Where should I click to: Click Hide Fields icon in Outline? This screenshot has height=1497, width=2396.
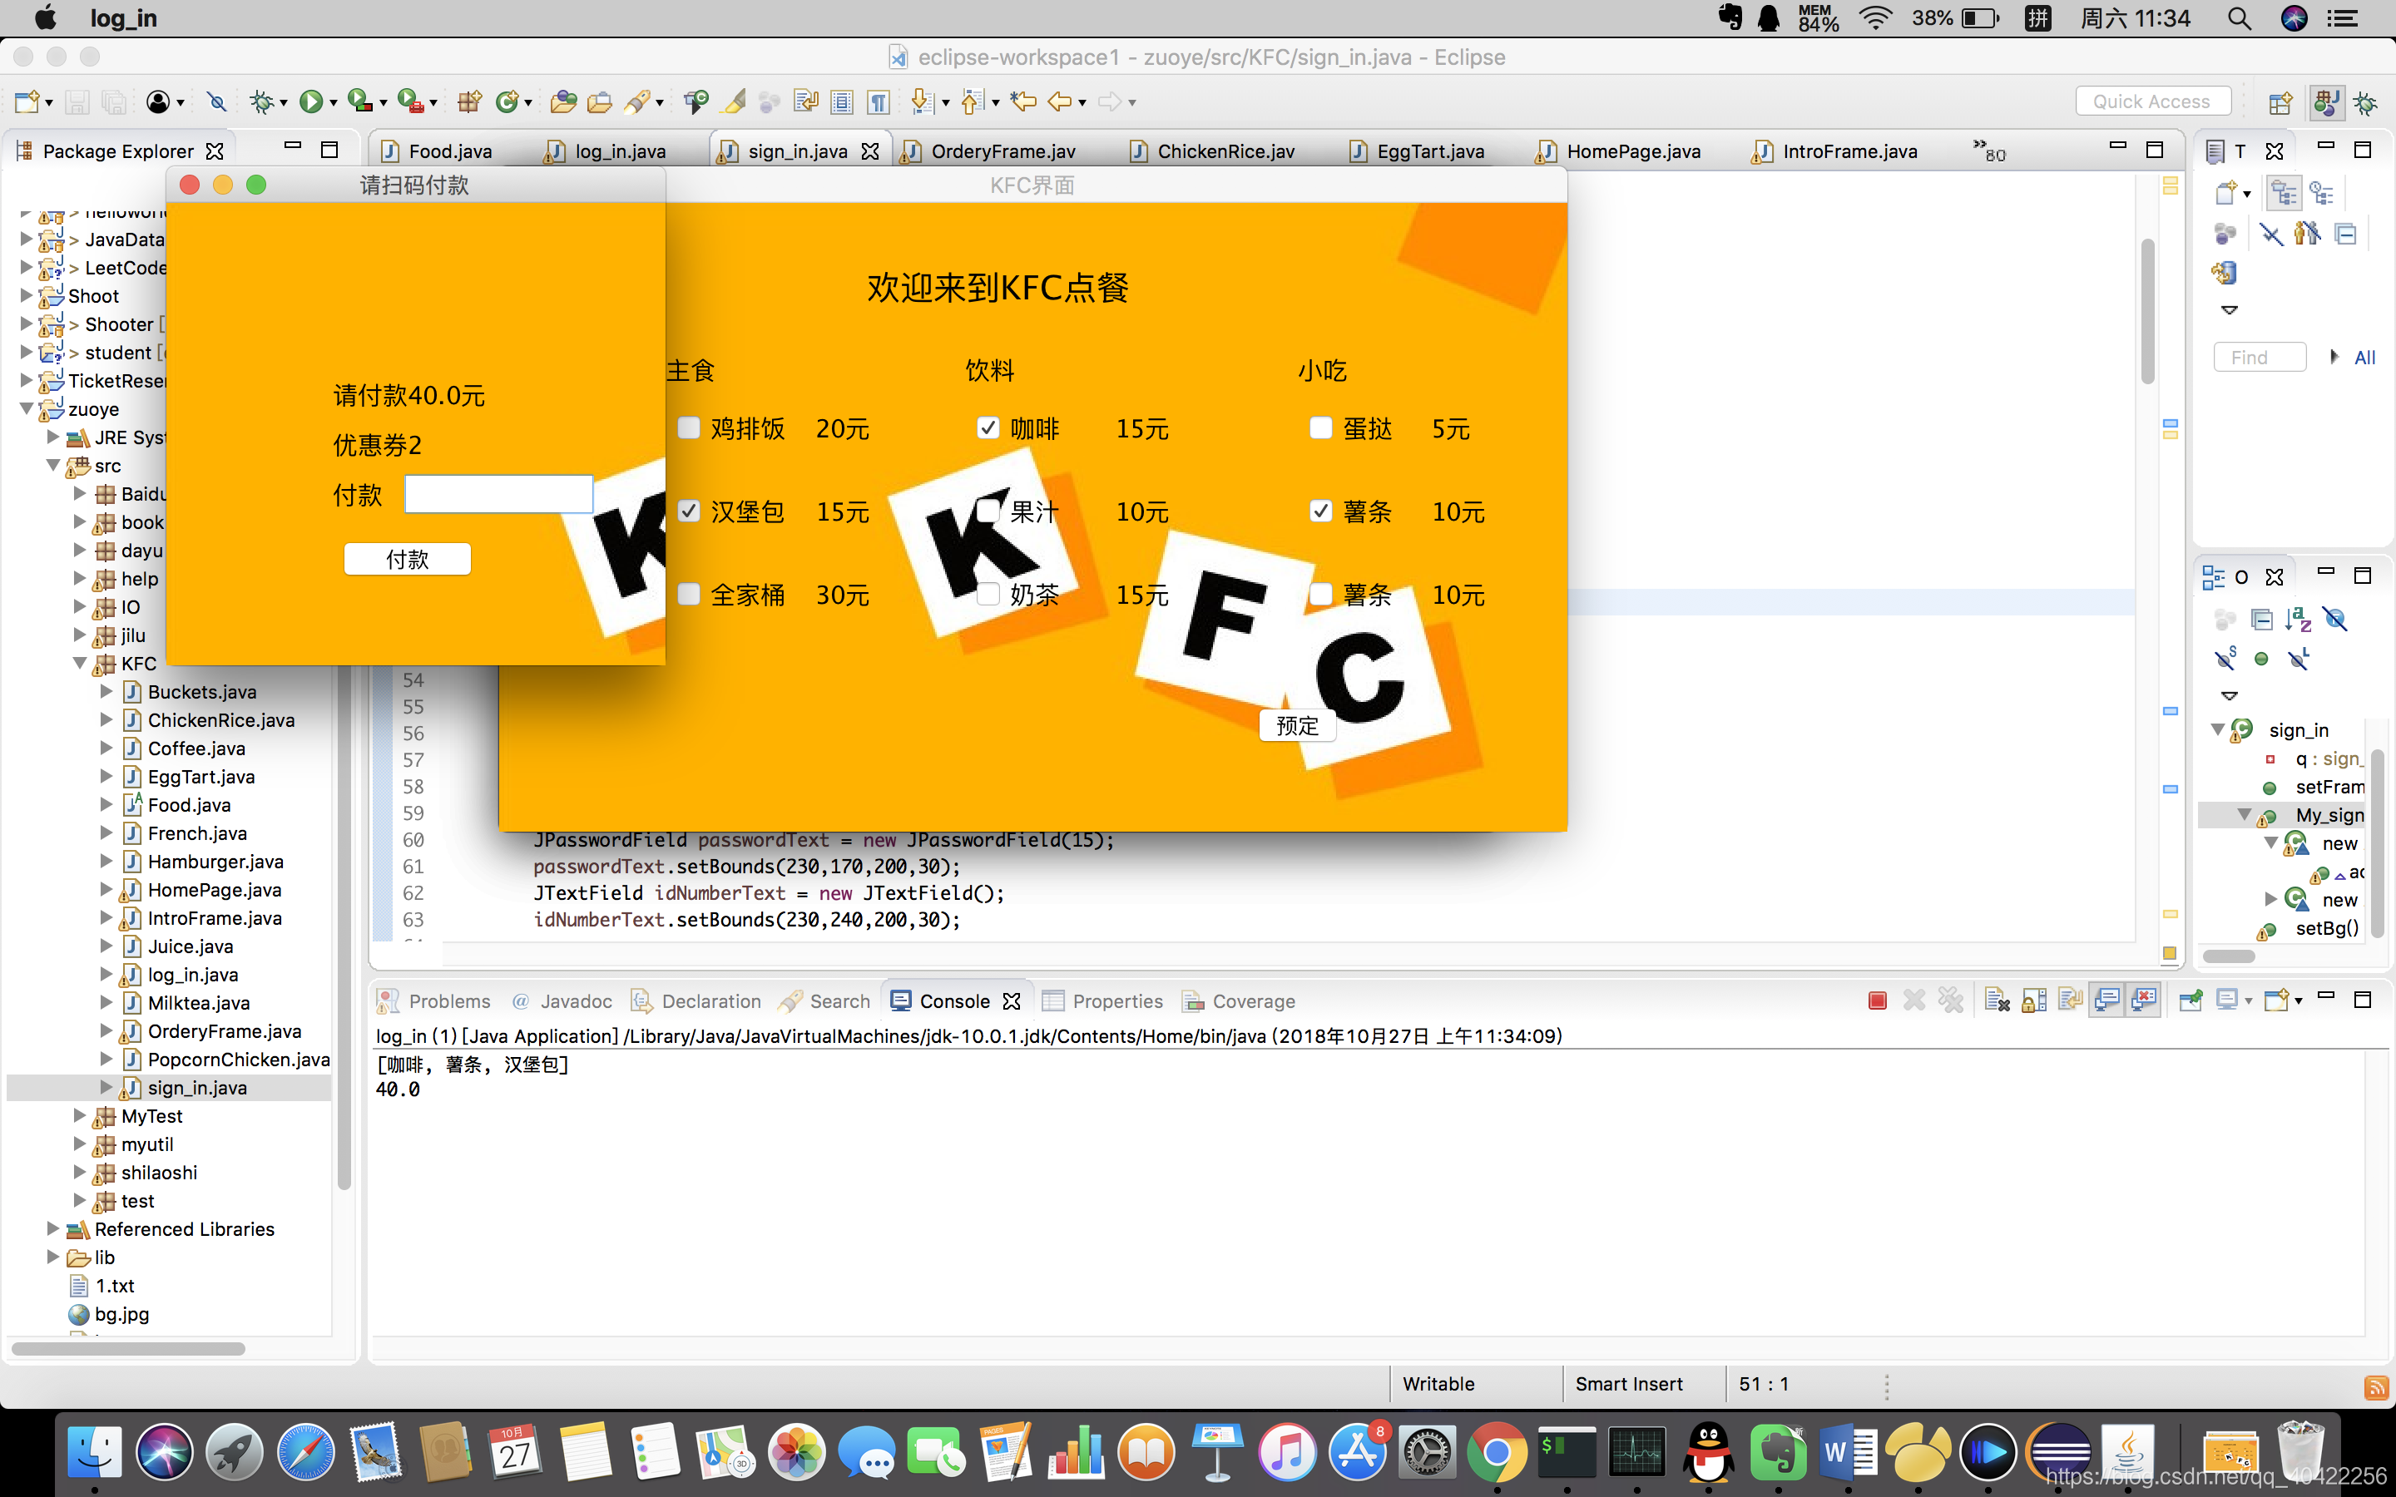2334,620
